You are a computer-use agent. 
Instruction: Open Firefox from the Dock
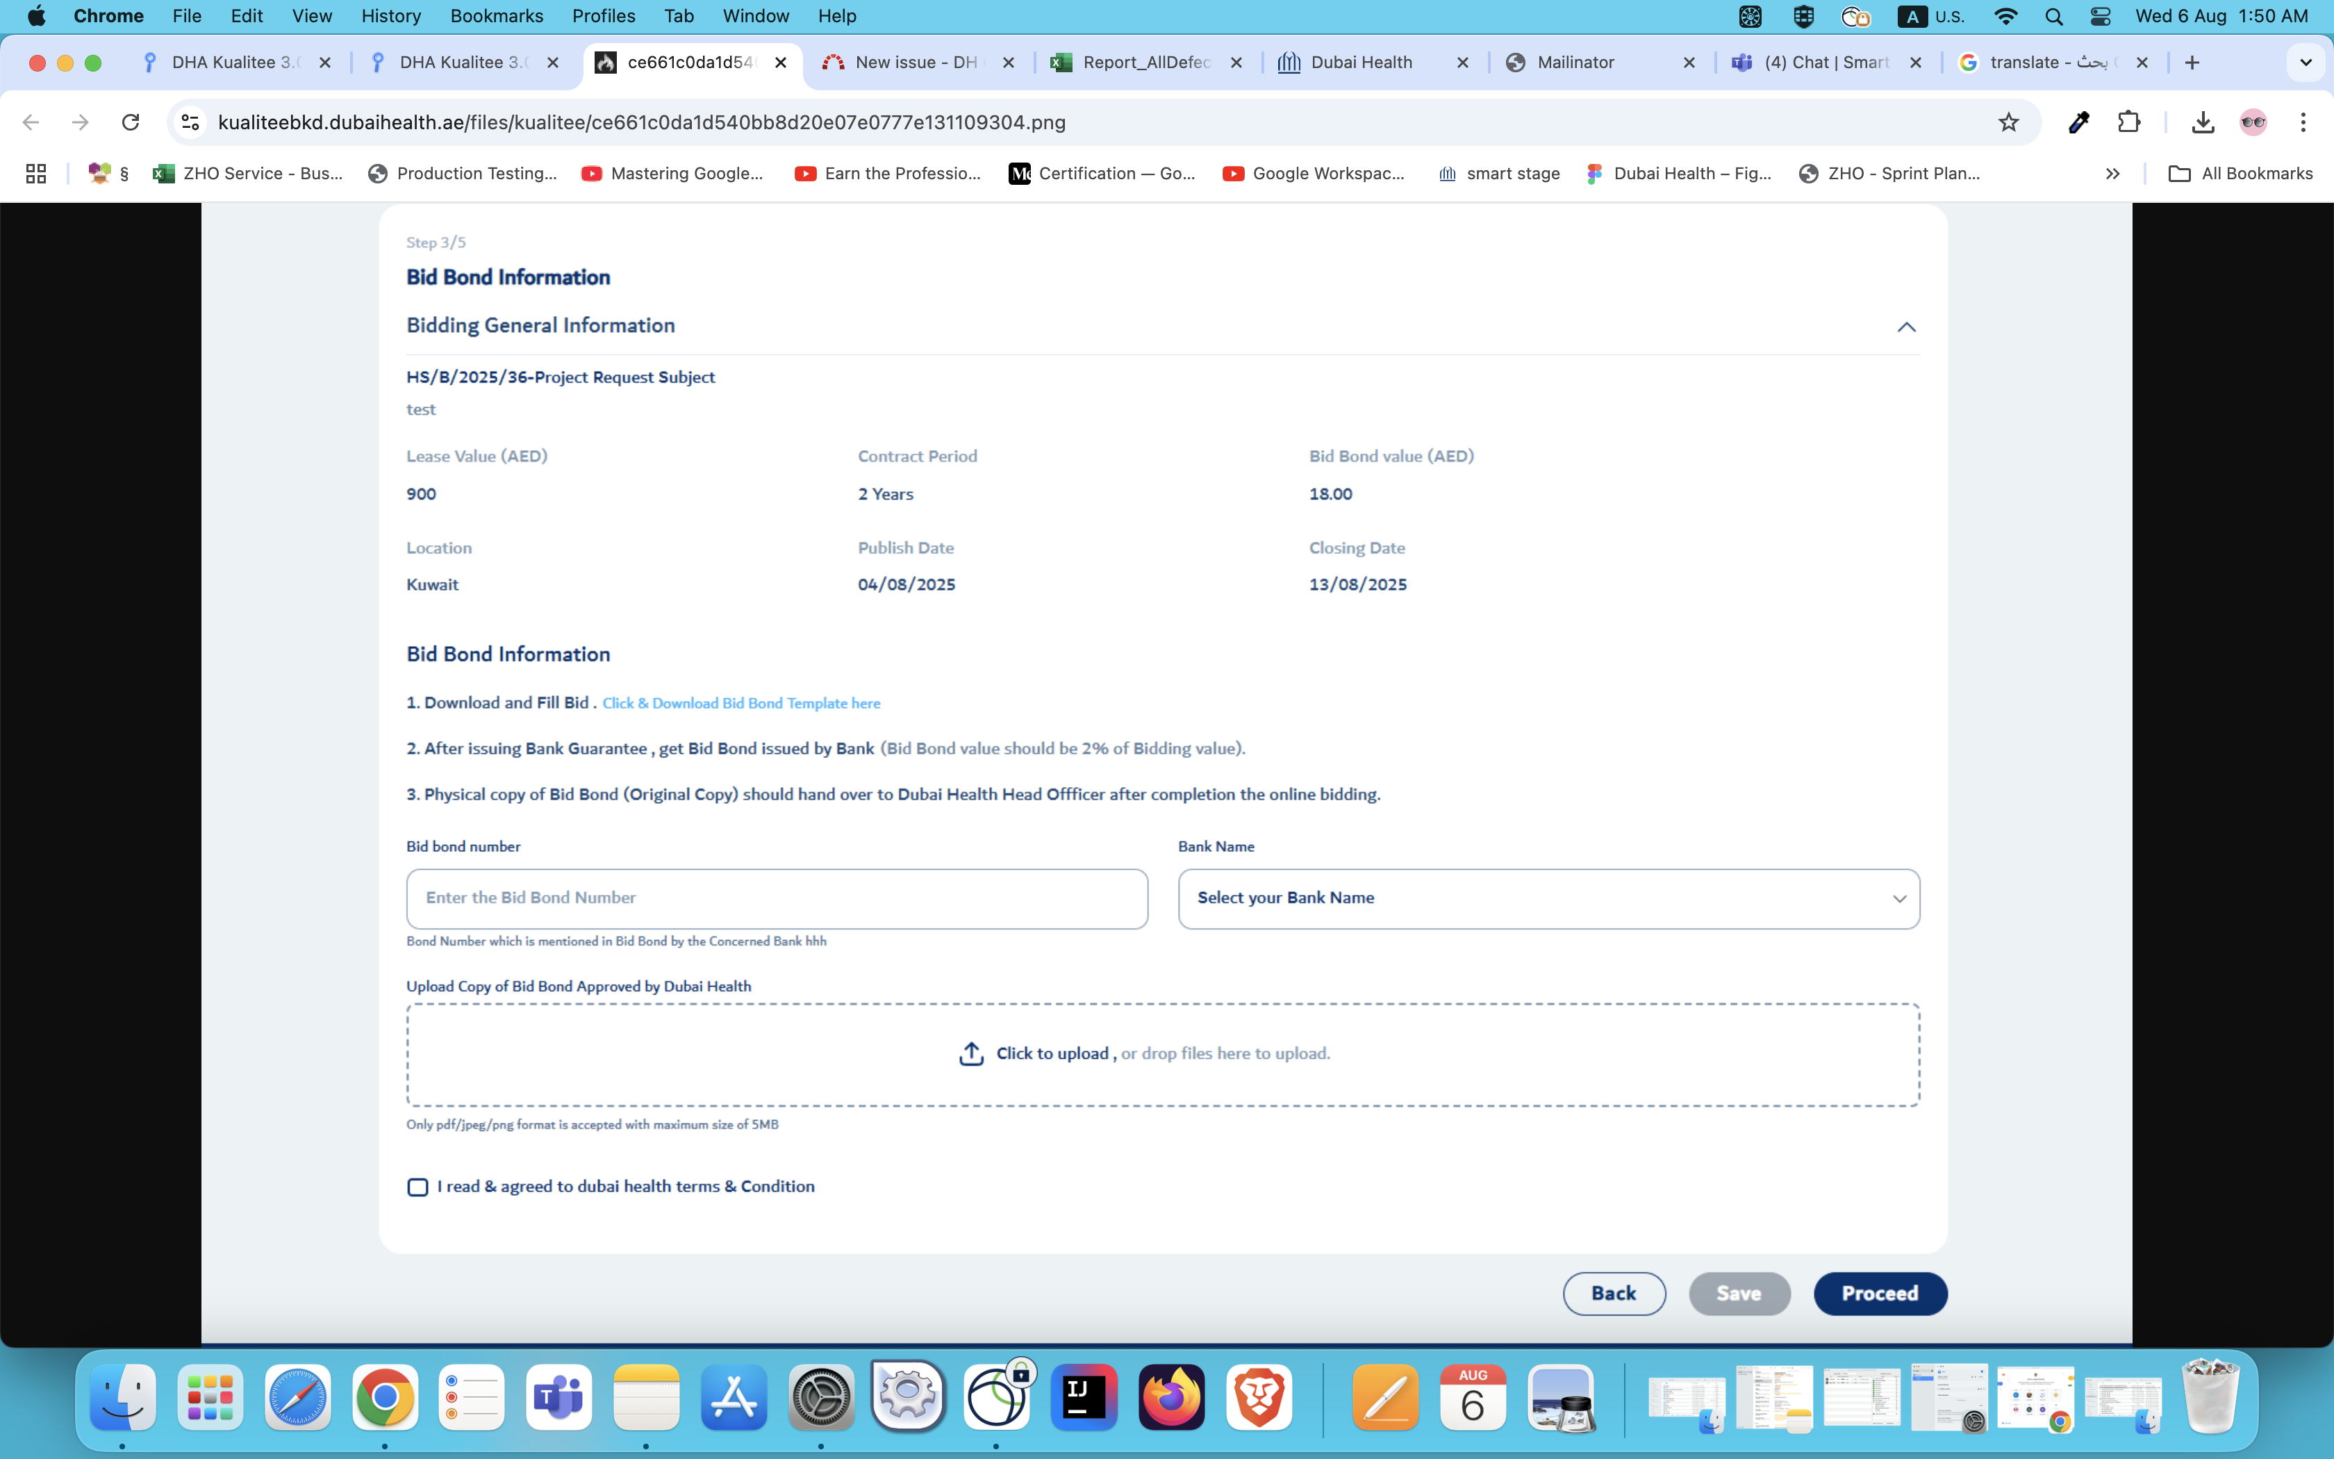(x=1172, y=1397)
